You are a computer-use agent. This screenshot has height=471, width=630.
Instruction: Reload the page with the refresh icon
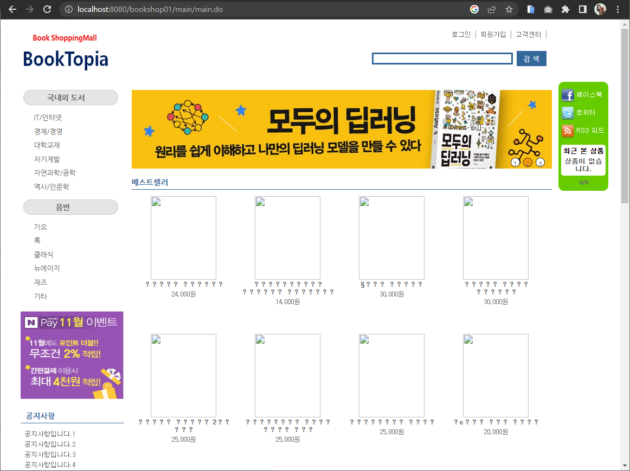tap(47, 9)
